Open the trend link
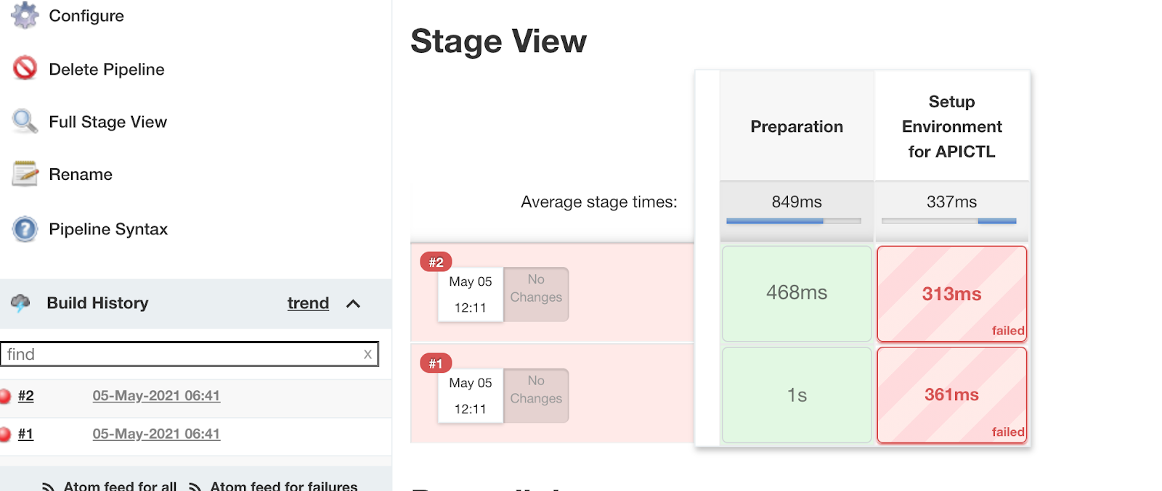 pos(308,303)
